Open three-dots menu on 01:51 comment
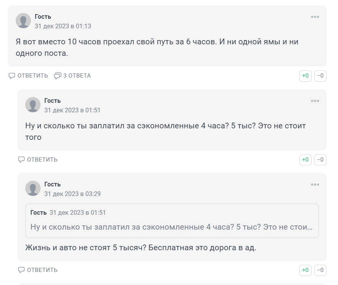Screen dimensions: 338x285 (315, 101)
